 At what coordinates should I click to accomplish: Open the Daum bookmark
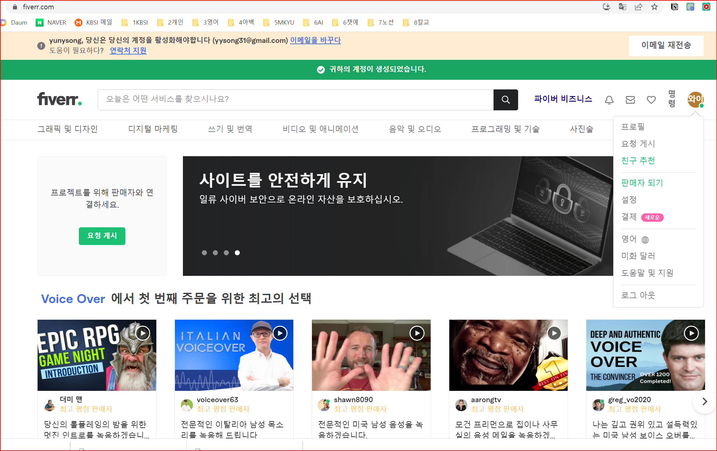14,22
